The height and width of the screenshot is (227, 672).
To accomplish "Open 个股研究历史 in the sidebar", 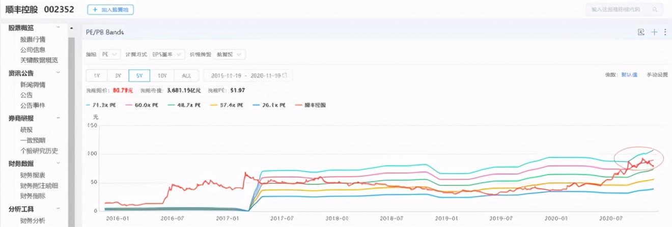I will coord(39,150).
